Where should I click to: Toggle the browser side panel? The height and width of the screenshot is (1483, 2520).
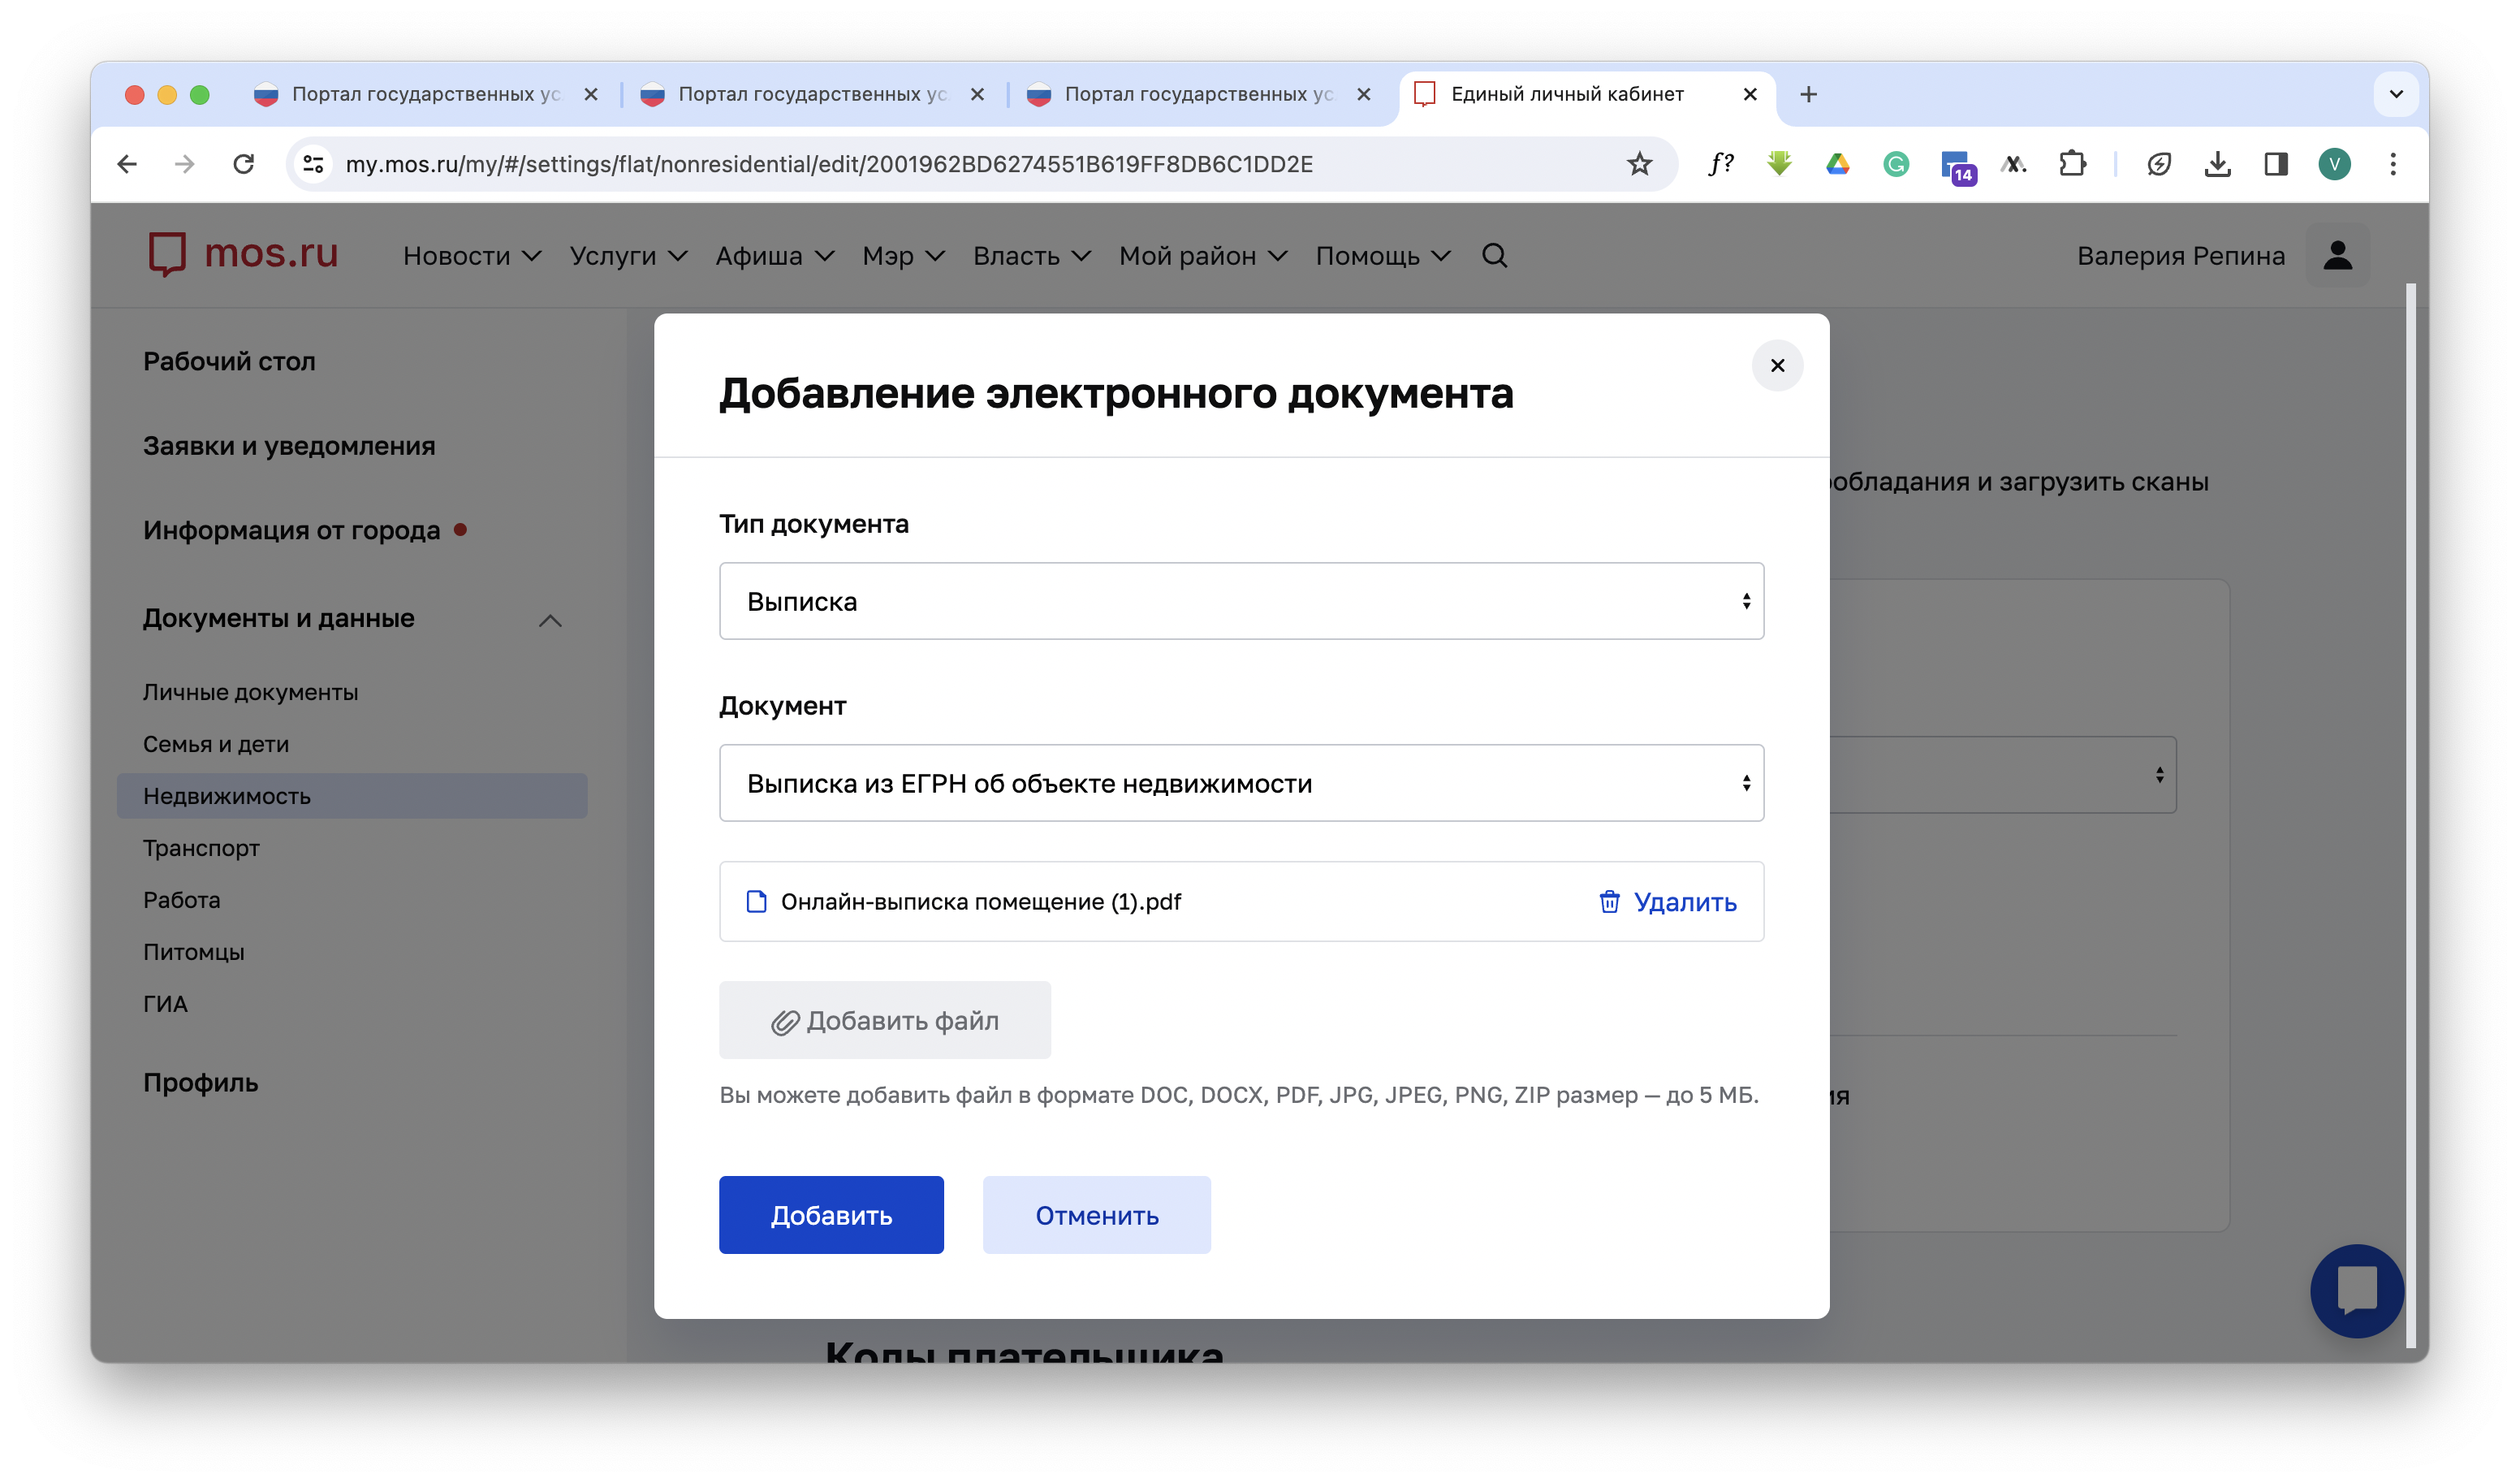[x=2275, y=164]
